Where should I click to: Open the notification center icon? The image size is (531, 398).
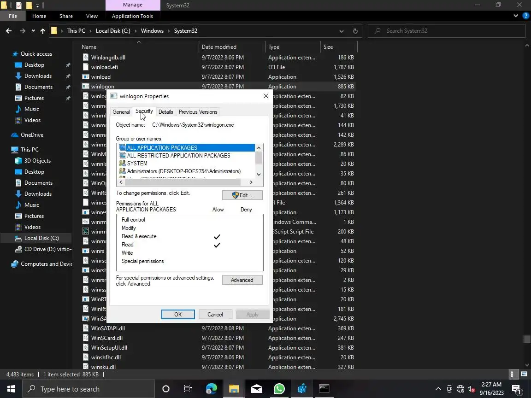point(516,389)
